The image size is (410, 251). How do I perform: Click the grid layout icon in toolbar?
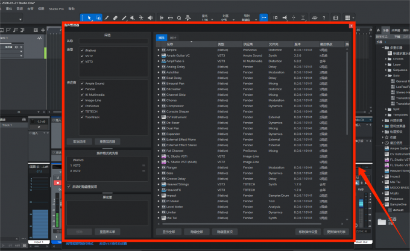click(x=347, y=17)
